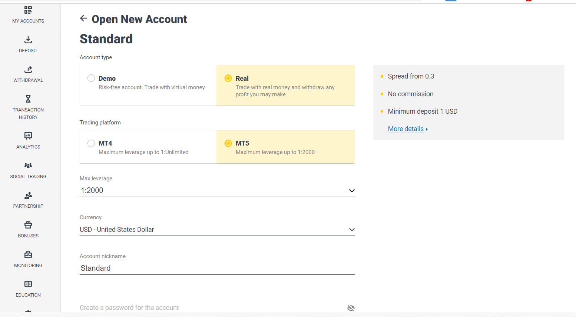Click the Social Trading people icon

(x=28, y=166)
